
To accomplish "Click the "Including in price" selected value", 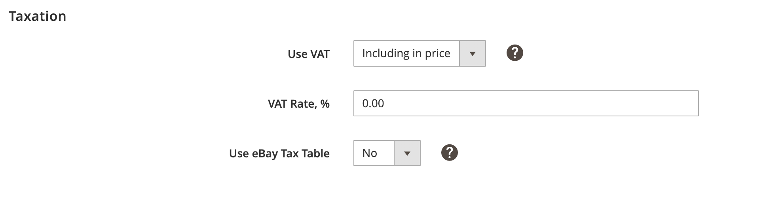I will click(406, 53).
